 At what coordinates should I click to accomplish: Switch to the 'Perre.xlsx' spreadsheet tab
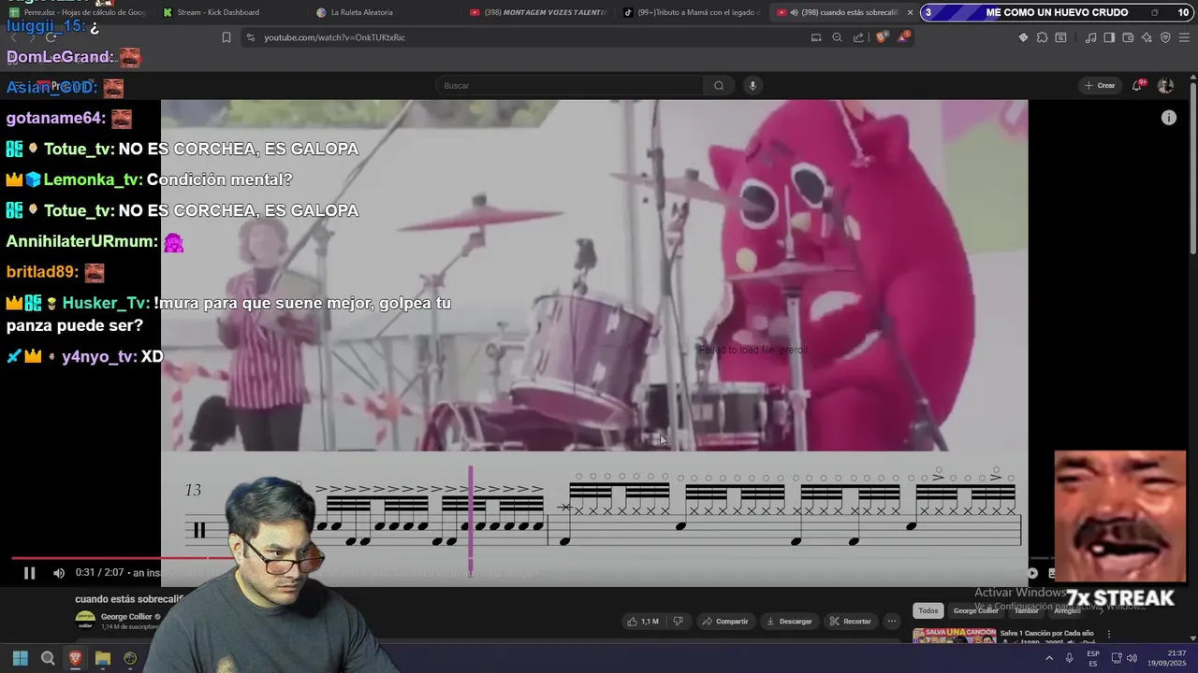[77, 12]
